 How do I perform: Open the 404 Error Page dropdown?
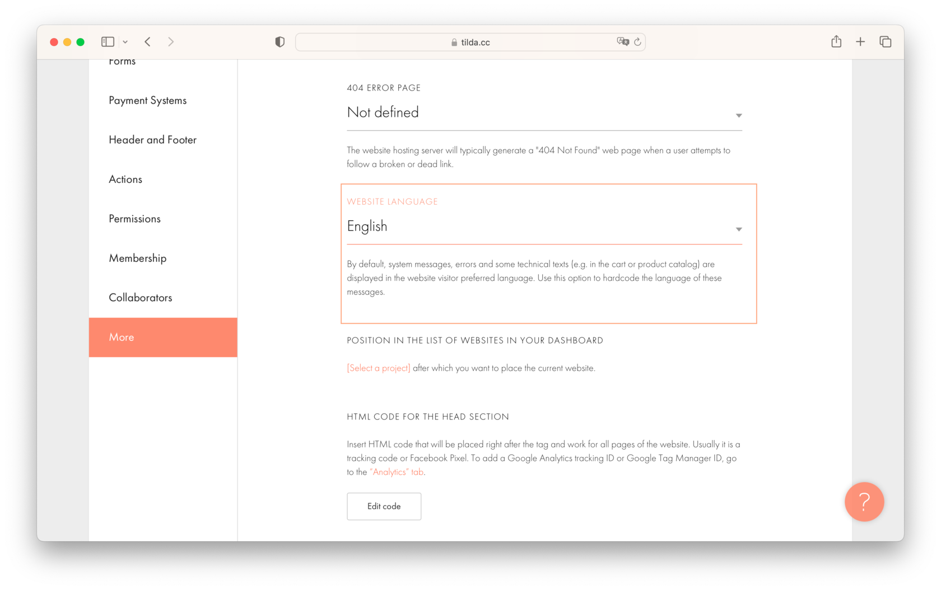(738, 115)
